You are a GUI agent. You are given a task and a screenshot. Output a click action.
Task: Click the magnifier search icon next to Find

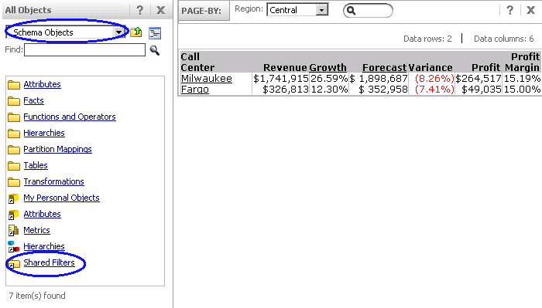pos(155,50)
